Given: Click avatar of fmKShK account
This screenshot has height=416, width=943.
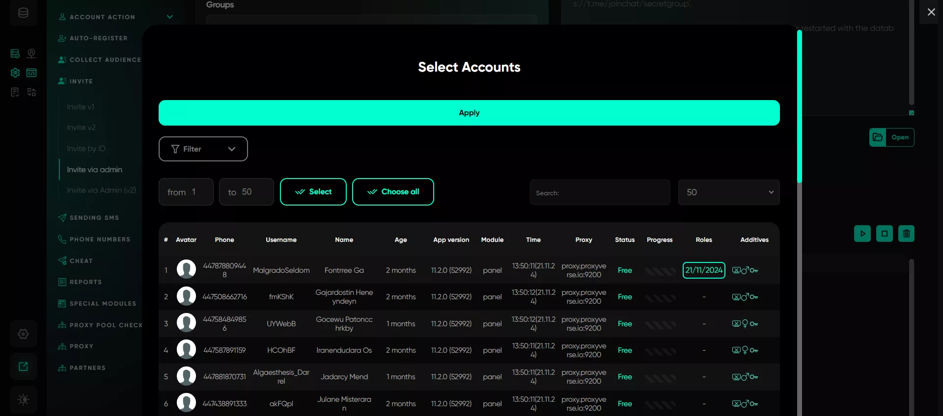Looking at the screenshot, I should click(186, 296).
